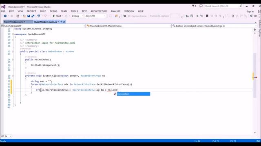Open the PROJECT menu

pos(31,11)
